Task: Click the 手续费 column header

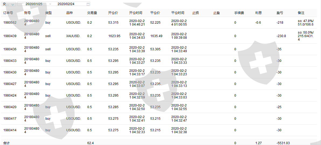Action: click(239, 13)
